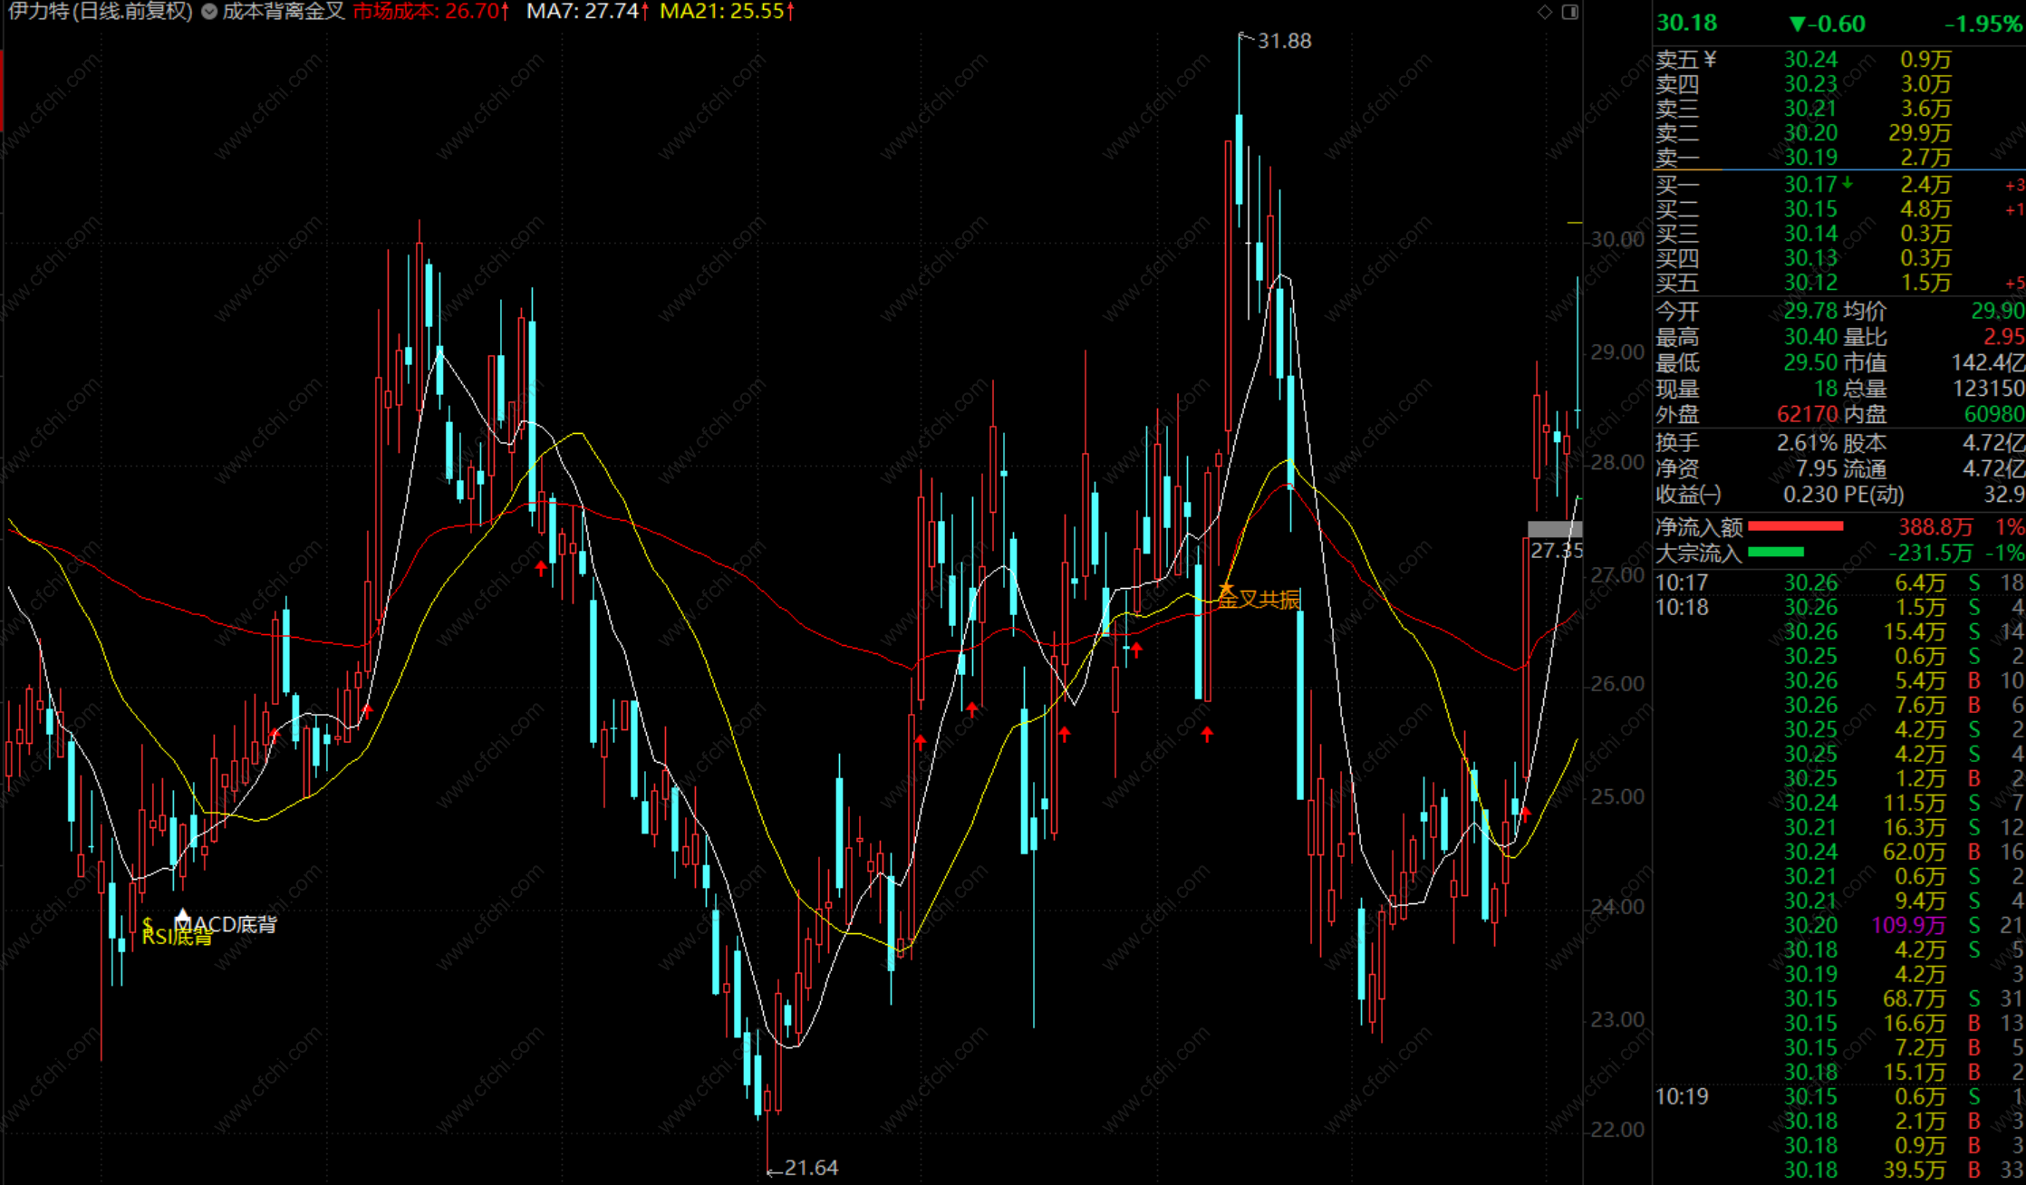
Task: Open the 成本背离金叉 indicator dropdown
Action: coord(209,12)
